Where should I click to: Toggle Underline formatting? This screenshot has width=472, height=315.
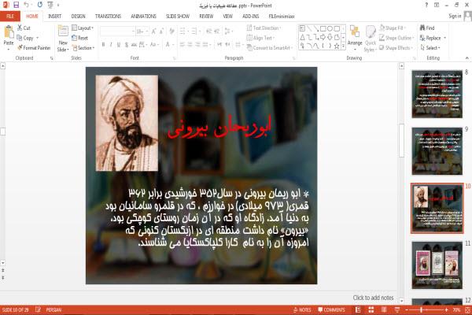[x=119, y=45]
